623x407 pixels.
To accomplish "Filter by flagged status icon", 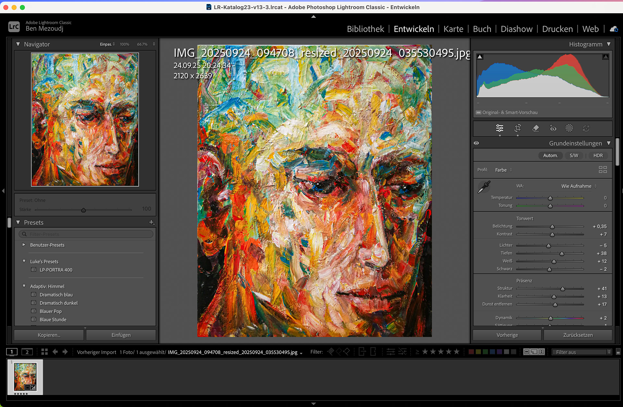I will click(x=331, y=351).
